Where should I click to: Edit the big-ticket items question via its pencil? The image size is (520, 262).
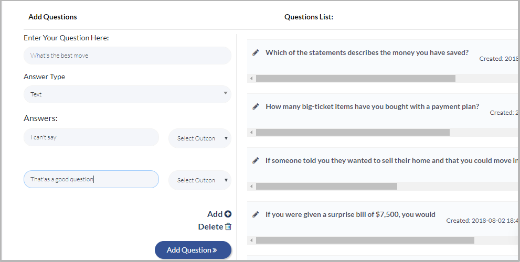(x=256, y=106)
